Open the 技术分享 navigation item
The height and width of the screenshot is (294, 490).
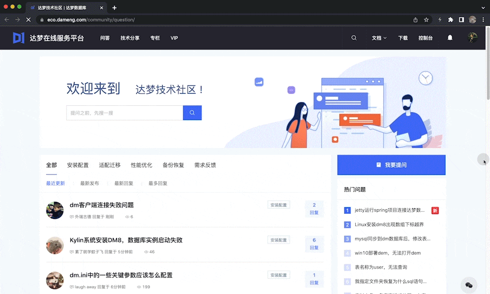coord(130,38)
